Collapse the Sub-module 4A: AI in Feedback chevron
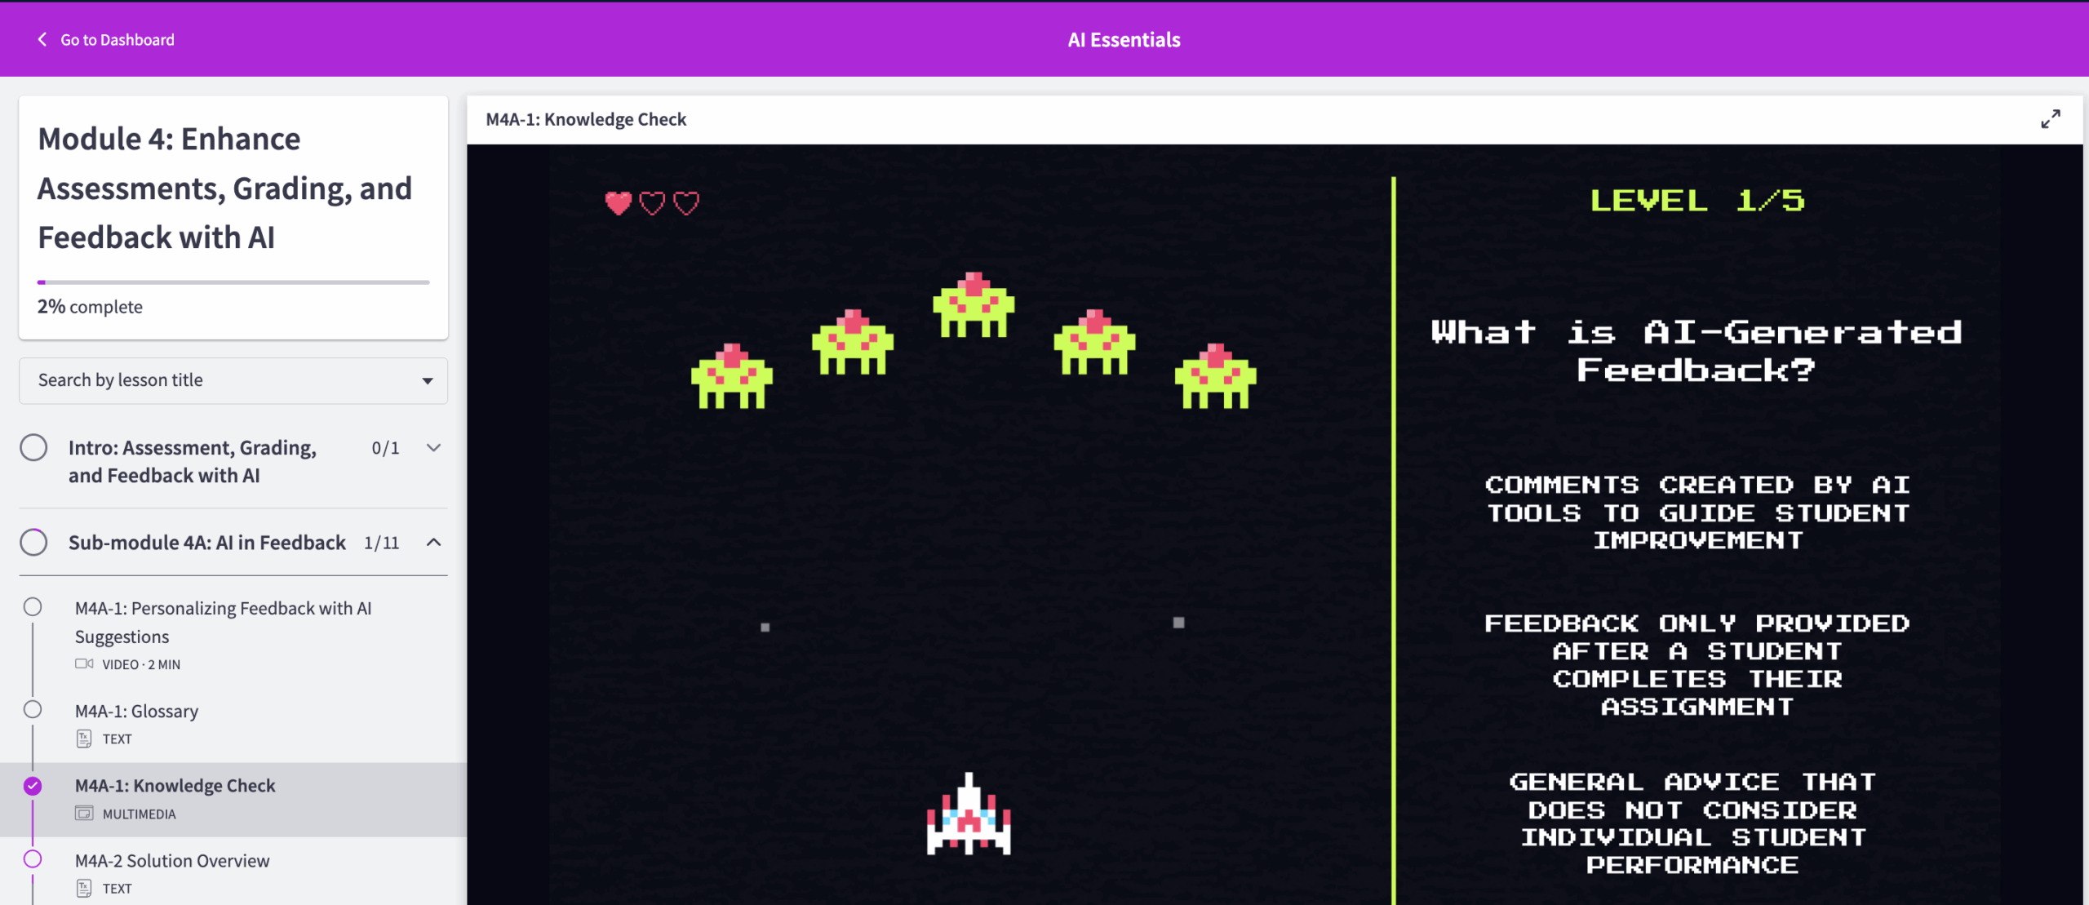The width and height of the screenshot is (2089, 905). 434,542
